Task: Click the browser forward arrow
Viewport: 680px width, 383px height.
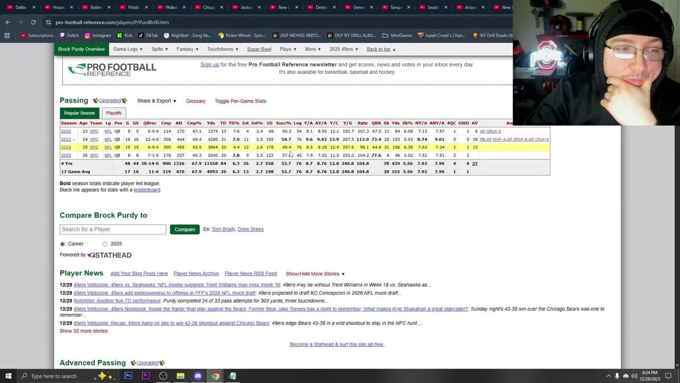Action: [x=20, y=22]
